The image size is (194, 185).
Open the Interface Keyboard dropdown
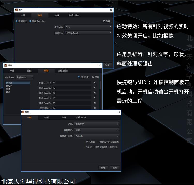[x=25, y=77]
